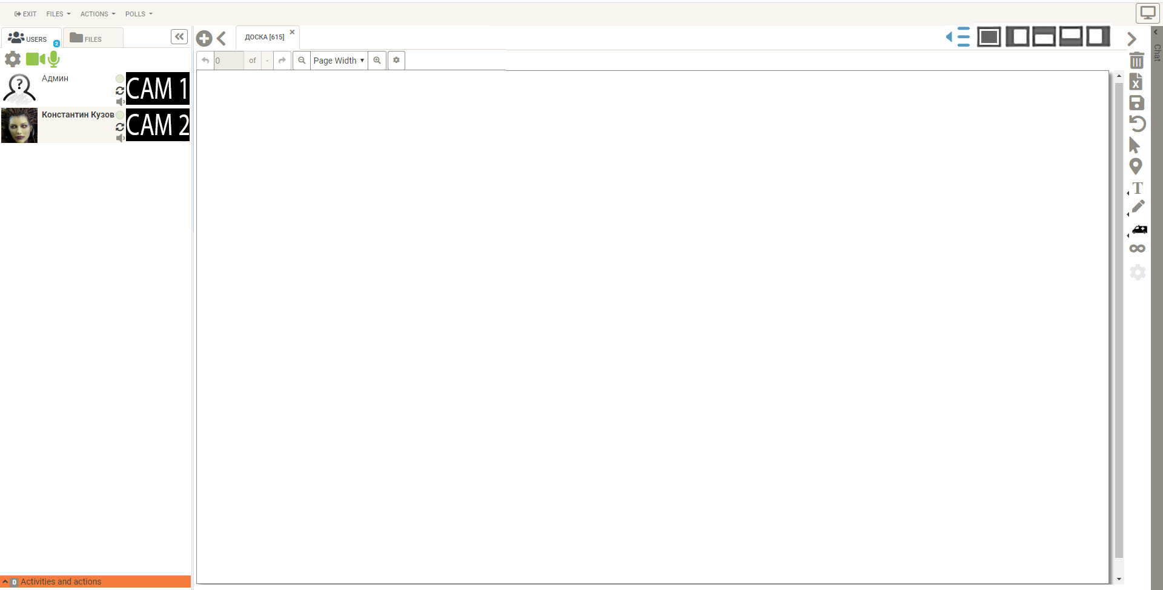Expand the Activities and actions panel
The height and width of the screenshot is (590, 1163).
[x=61, y=582]
